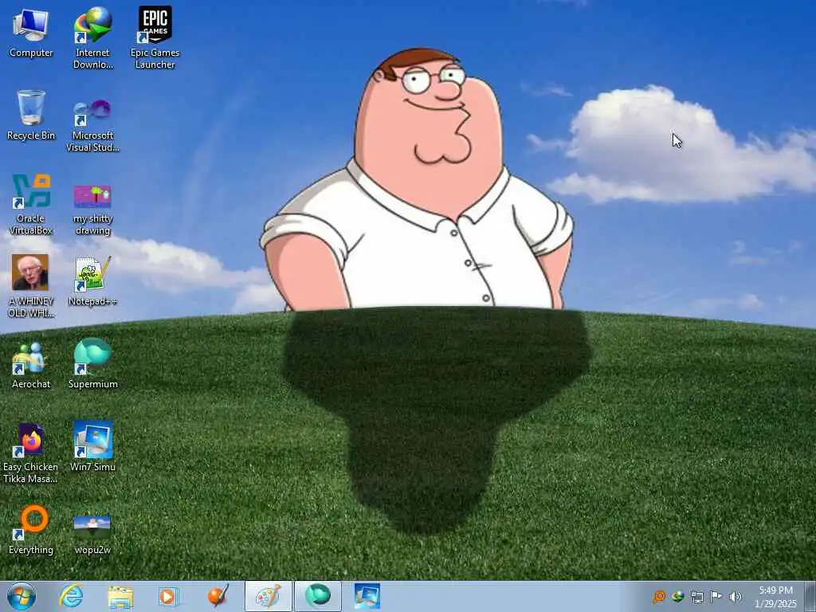Open the Win7 Simu taskbar item
The height and width of the screenshot is (612, 816).
click(367, 596)
